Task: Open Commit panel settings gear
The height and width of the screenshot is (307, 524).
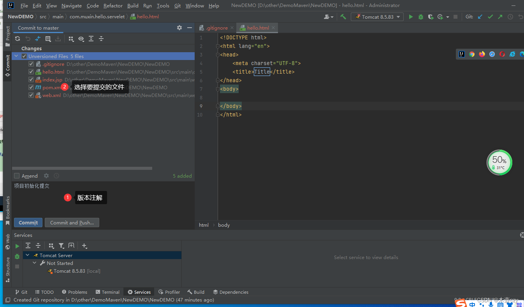Action: (x=179, y=28)
